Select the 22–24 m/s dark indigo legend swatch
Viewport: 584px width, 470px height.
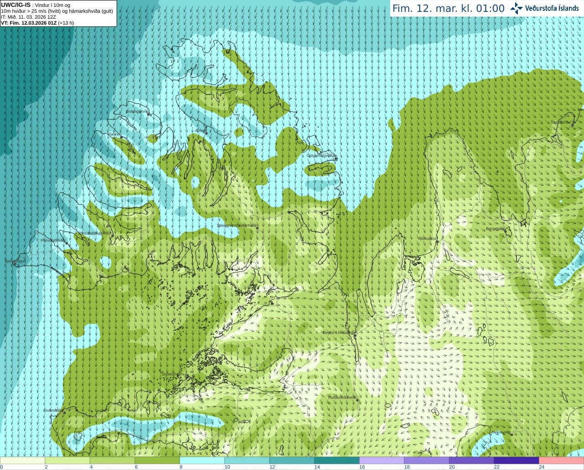click(x=516, y=460)
